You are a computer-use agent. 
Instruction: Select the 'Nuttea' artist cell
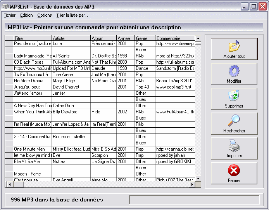click(71, 161)
